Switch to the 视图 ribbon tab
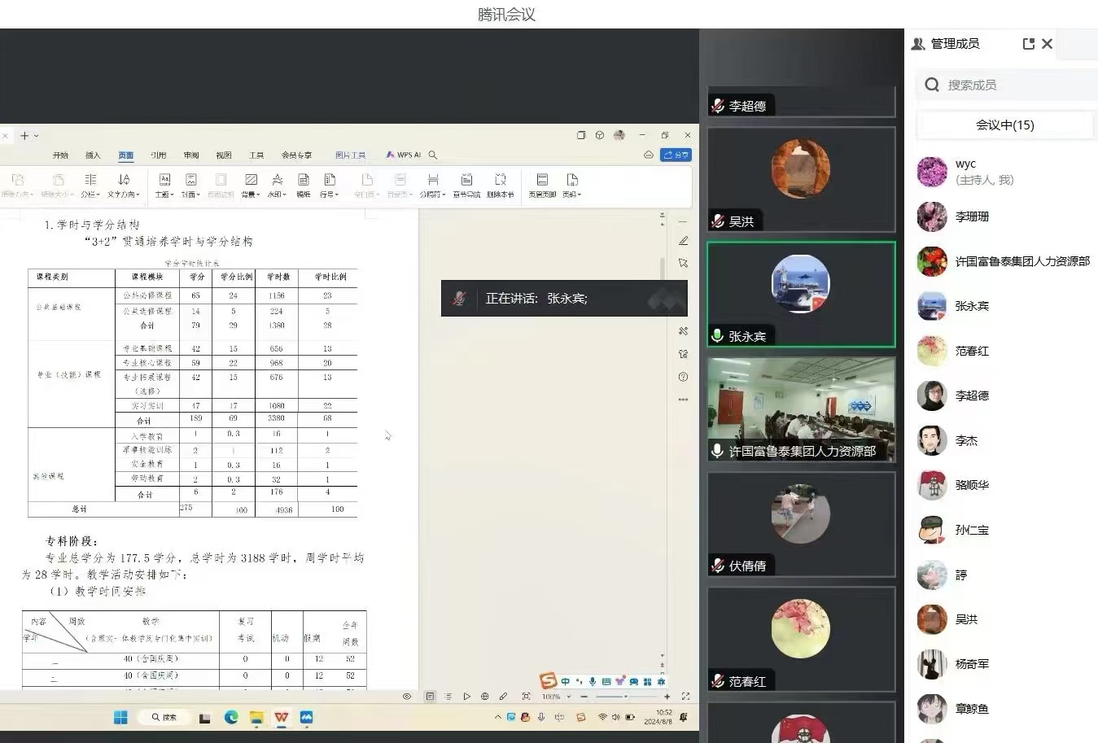Image resolution: width=1098 pixels, height=743 pixels. (x=224, y=155)
